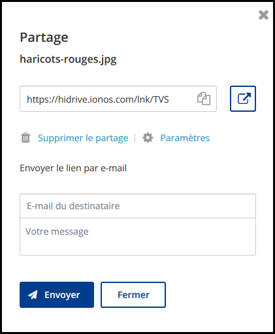Open the share link in a new window
Screen dimensions: 275x334
click(x=243, y=99)
